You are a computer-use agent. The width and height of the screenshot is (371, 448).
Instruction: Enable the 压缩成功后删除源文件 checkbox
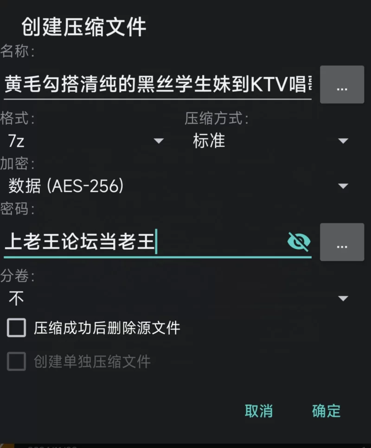point(16,328)
